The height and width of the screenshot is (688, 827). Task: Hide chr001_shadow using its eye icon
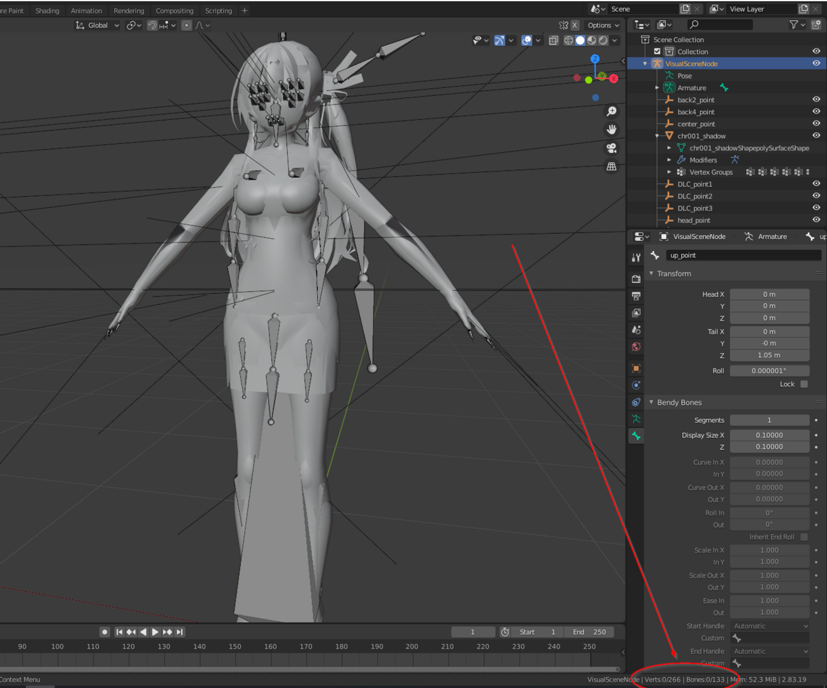(x=816, y=136)
